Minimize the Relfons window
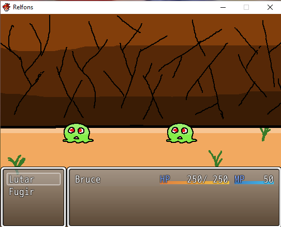 coord(223,7)
